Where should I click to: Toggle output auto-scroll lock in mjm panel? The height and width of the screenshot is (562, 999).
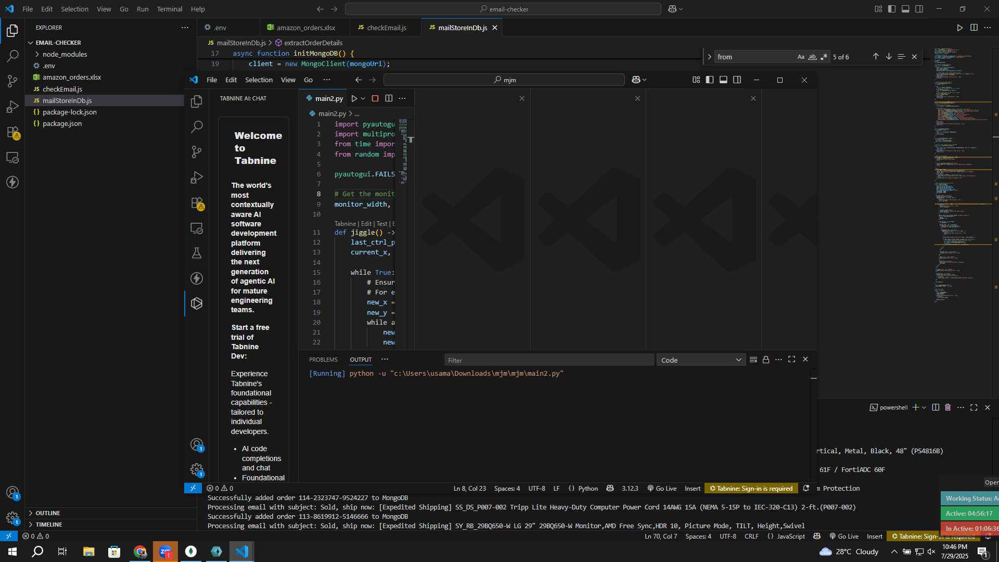click(x=766, y=360)
